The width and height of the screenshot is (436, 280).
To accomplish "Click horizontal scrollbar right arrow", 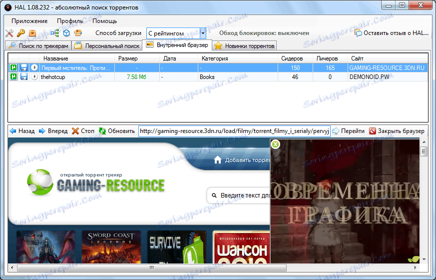I will click(x=415, y=268).
